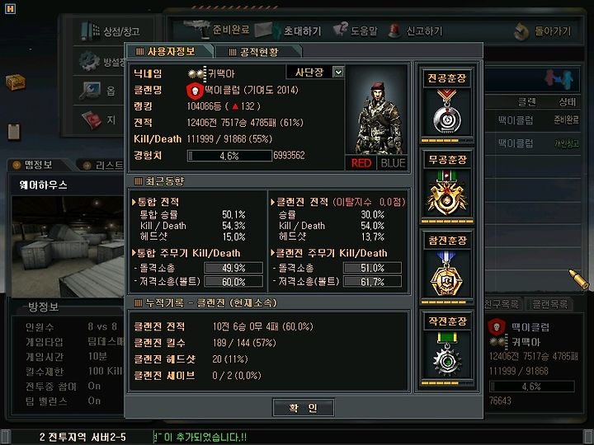Click the 초대하기 envelope invite icon

pos(267,30)
